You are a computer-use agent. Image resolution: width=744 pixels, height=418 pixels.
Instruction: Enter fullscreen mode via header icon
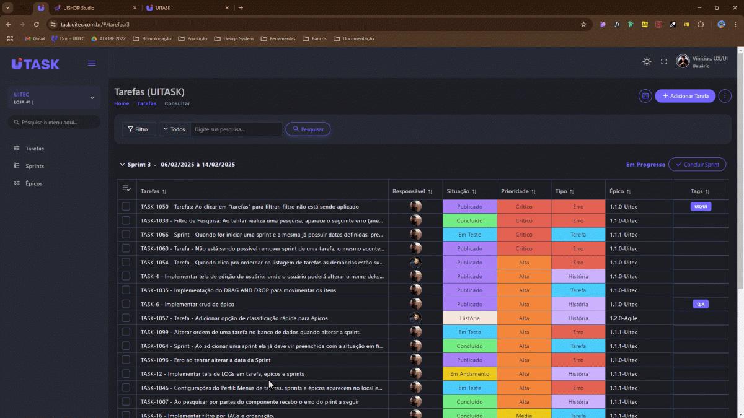pos(663,61)
